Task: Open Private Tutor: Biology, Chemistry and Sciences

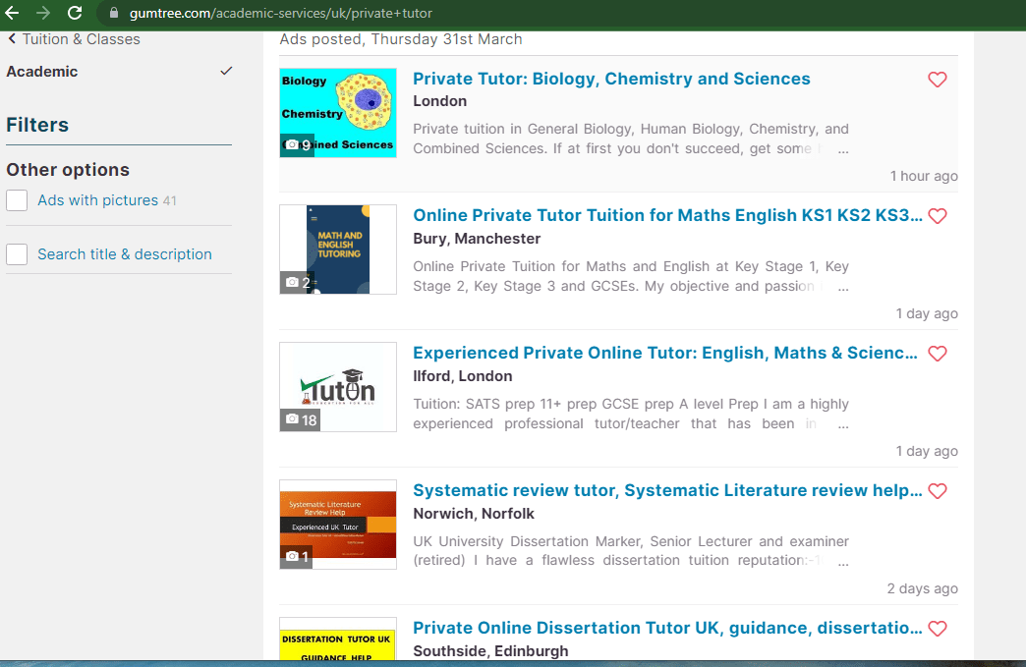Action: click(x=611, y=79)
